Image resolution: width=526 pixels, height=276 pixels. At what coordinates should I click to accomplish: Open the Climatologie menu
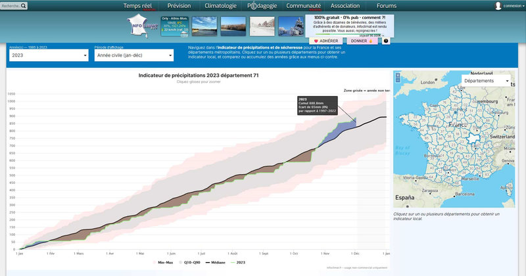(220, 6)
